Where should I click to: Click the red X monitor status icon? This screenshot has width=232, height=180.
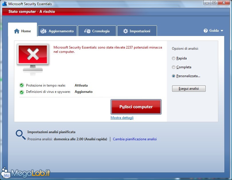point(33,59)
